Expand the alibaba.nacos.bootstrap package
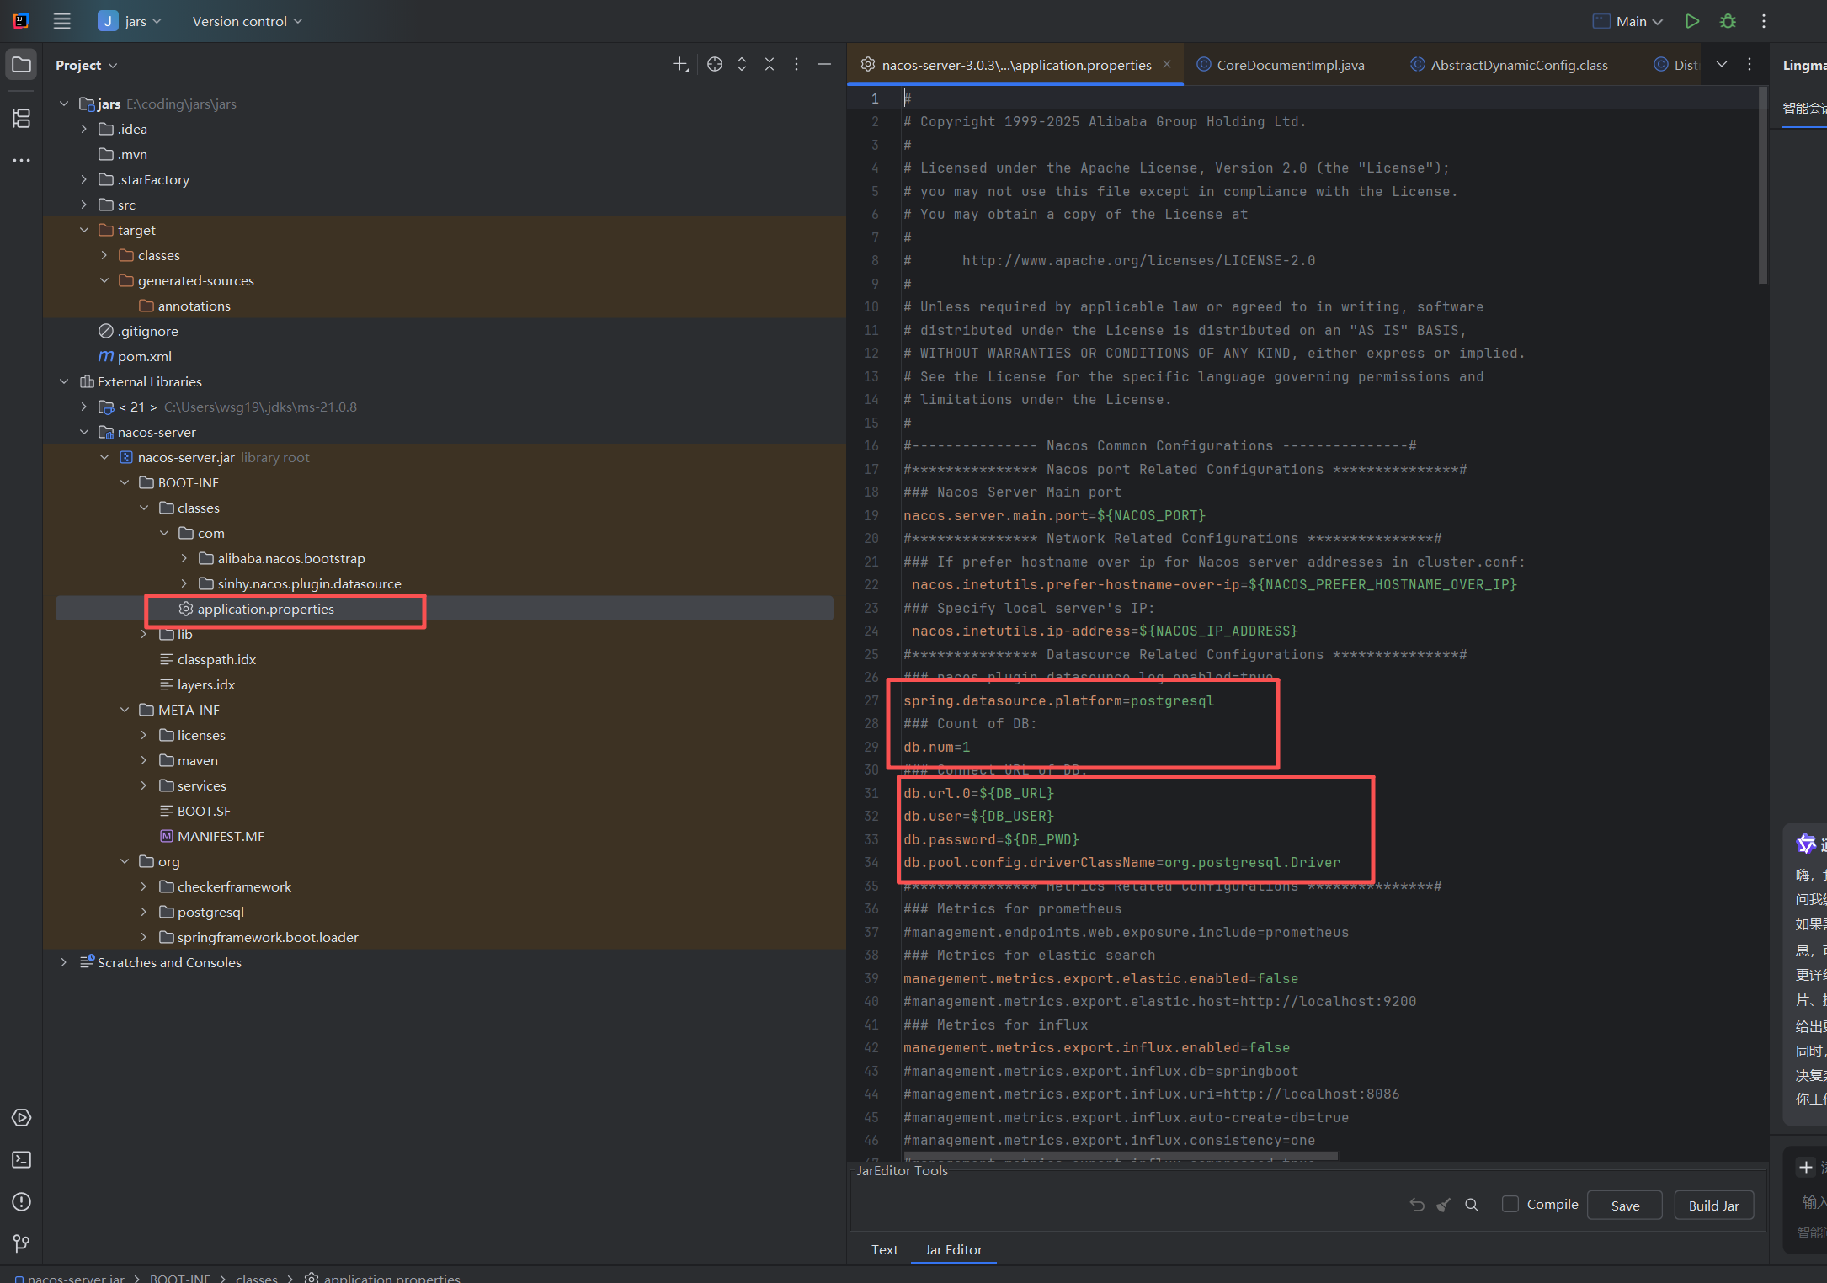The width and height of the screenshot is (1827, 1283). pos(184,558)
